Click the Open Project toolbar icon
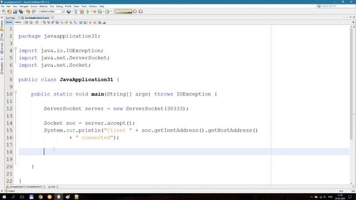The image size is (356, 200). (x=15, y=11)
